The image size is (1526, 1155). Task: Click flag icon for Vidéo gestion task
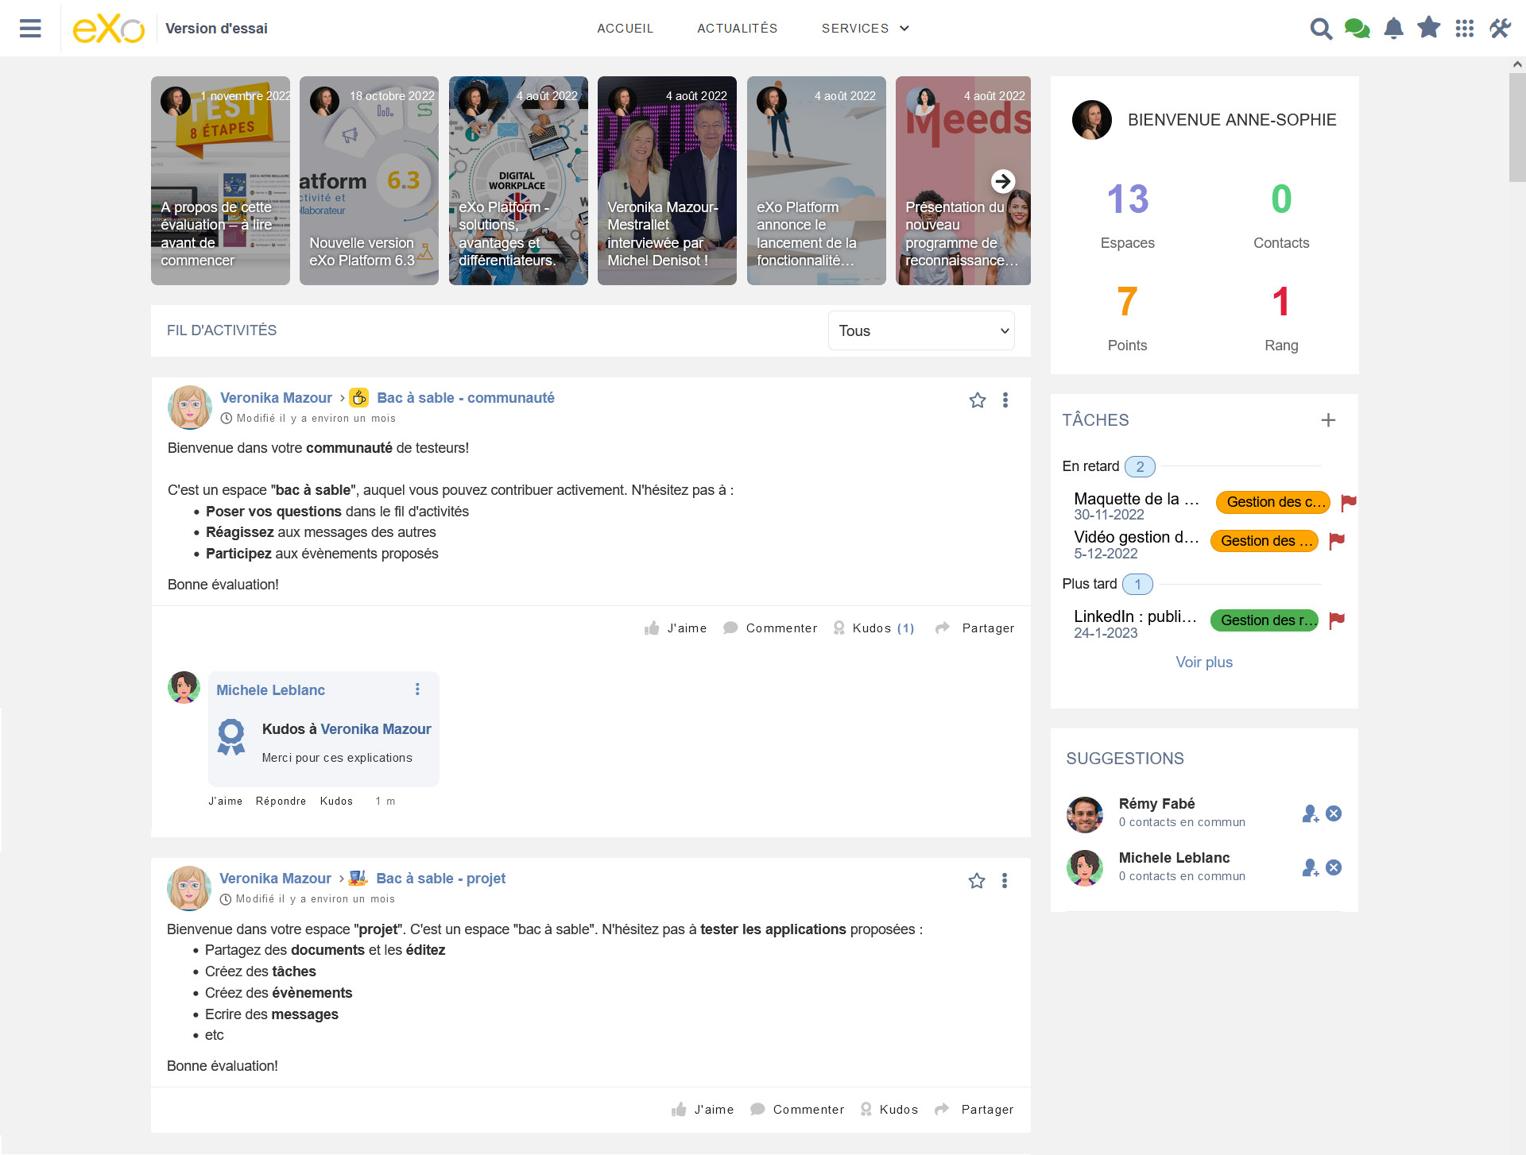click(x=1337, y=541)
